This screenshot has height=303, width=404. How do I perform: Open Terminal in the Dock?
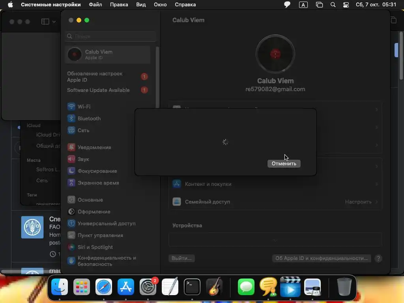click(x=192, y=287)
